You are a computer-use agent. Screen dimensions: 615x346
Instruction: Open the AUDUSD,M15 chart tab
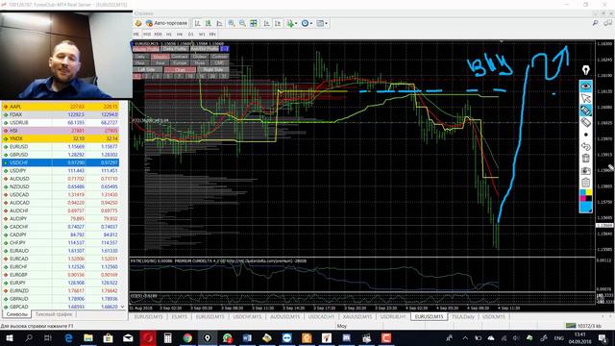coord(284,316)
